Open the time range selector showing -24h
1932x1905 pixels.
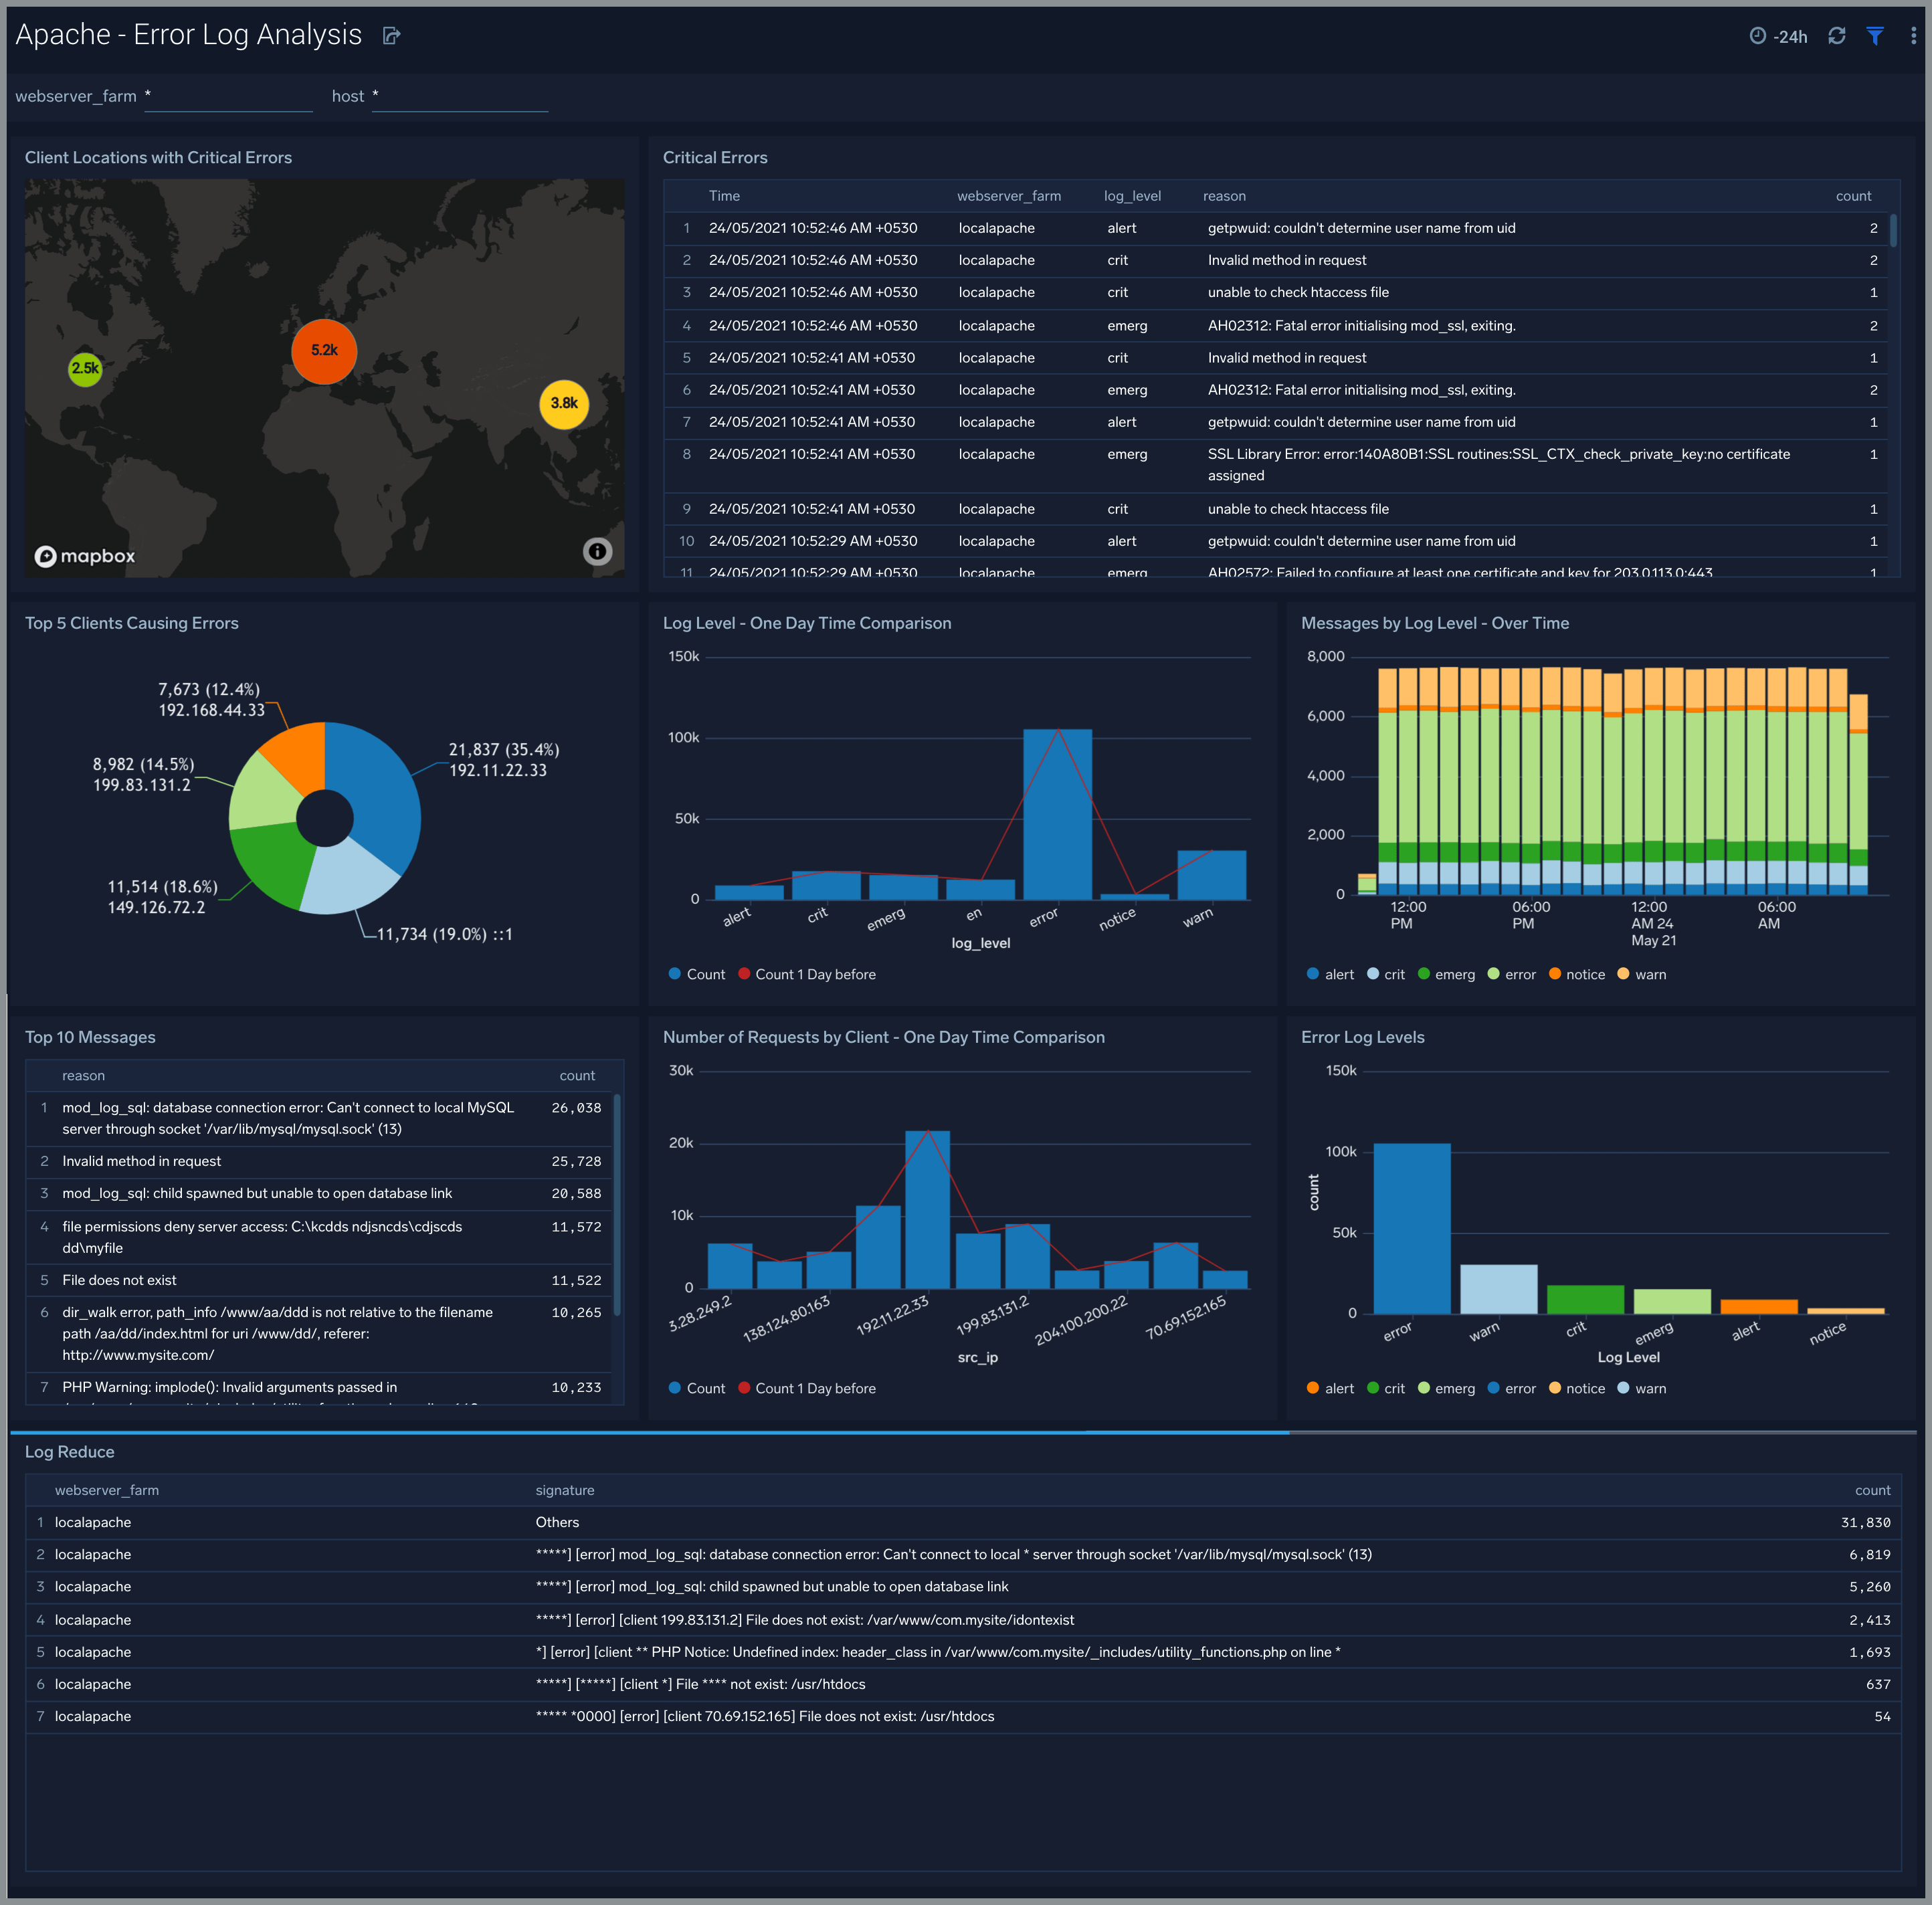[x=1789, y=36]
